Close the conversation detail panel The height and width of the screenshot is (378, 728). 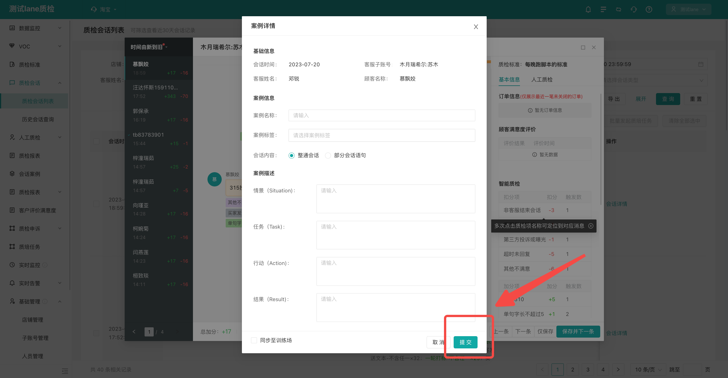(x=594, y=48)
